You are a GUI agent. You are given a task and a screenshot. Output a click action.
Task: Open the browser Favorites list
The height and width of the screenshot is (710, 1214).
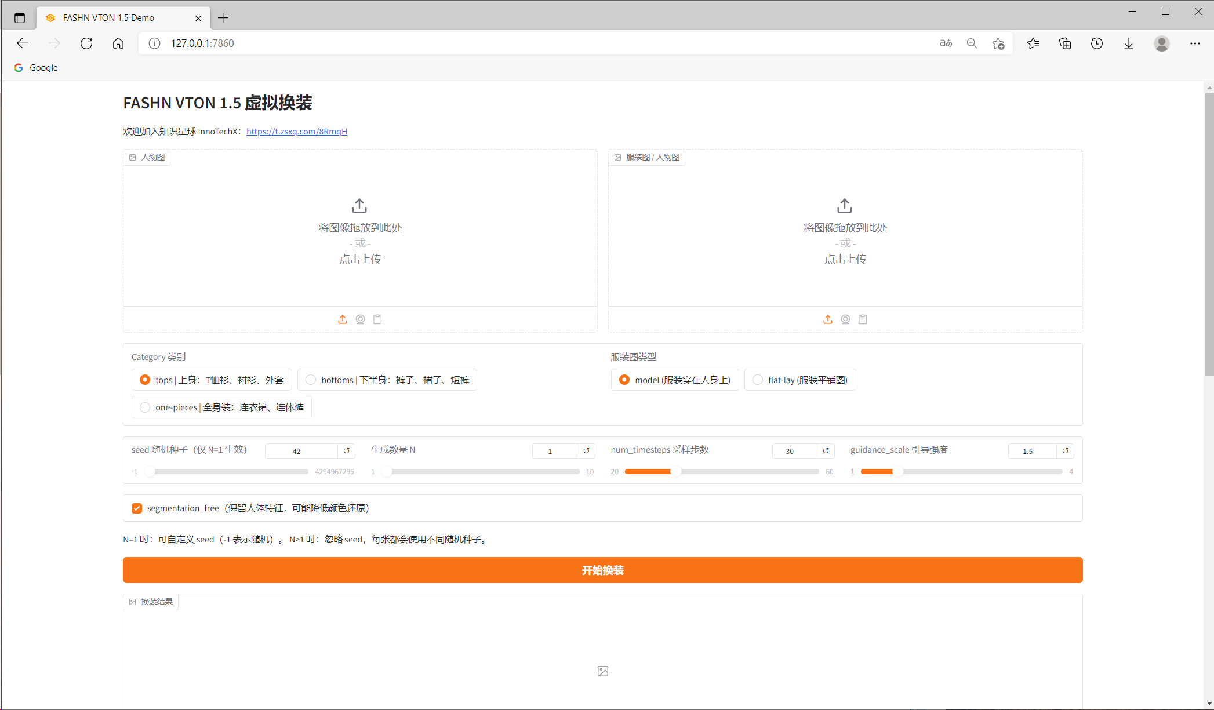tap(1033, 43)
